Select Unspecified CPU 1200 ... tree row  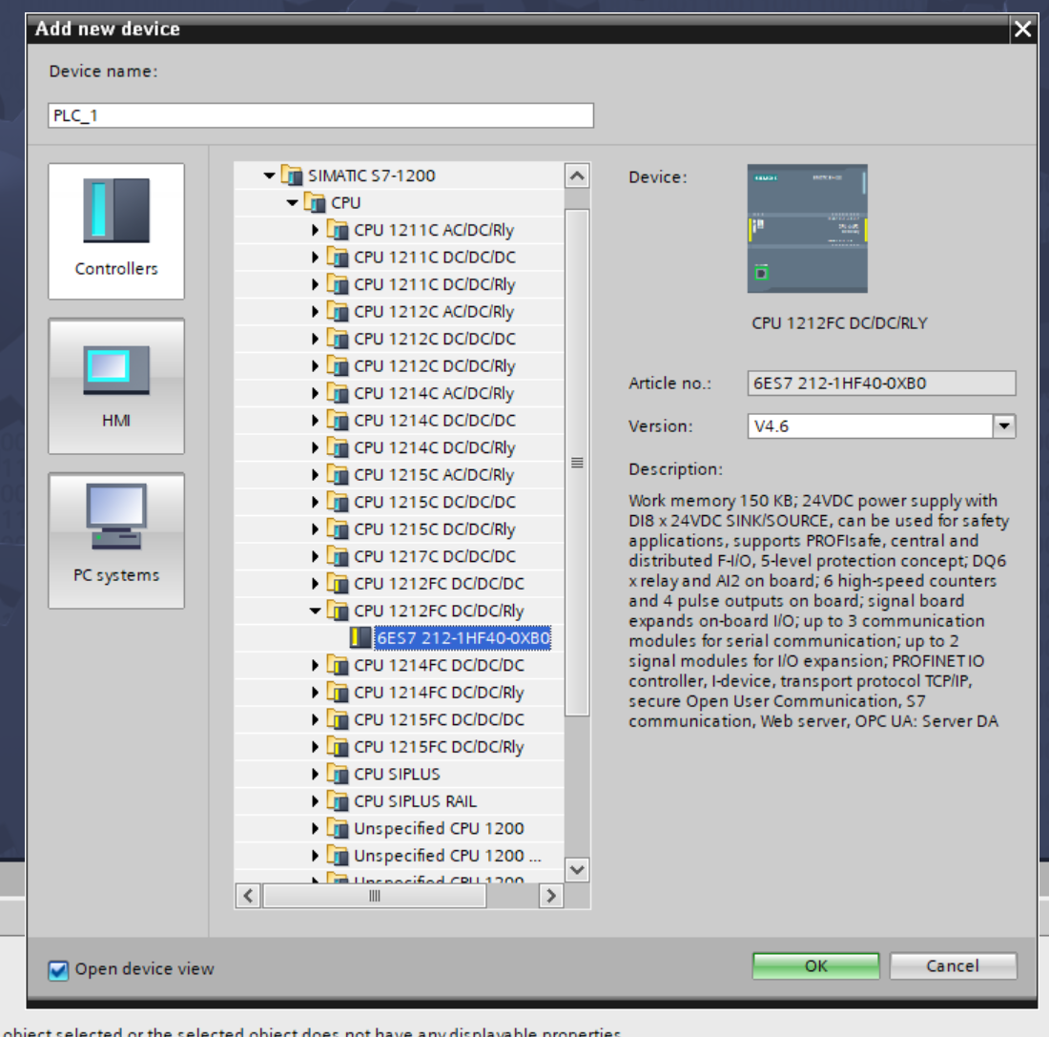click(x=399, y=856)
